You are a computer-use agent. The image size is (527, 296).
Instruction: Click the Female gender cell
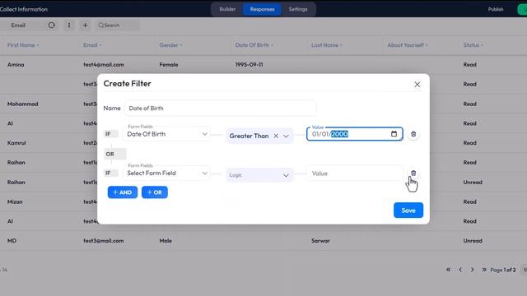click(x=169, y=64)
